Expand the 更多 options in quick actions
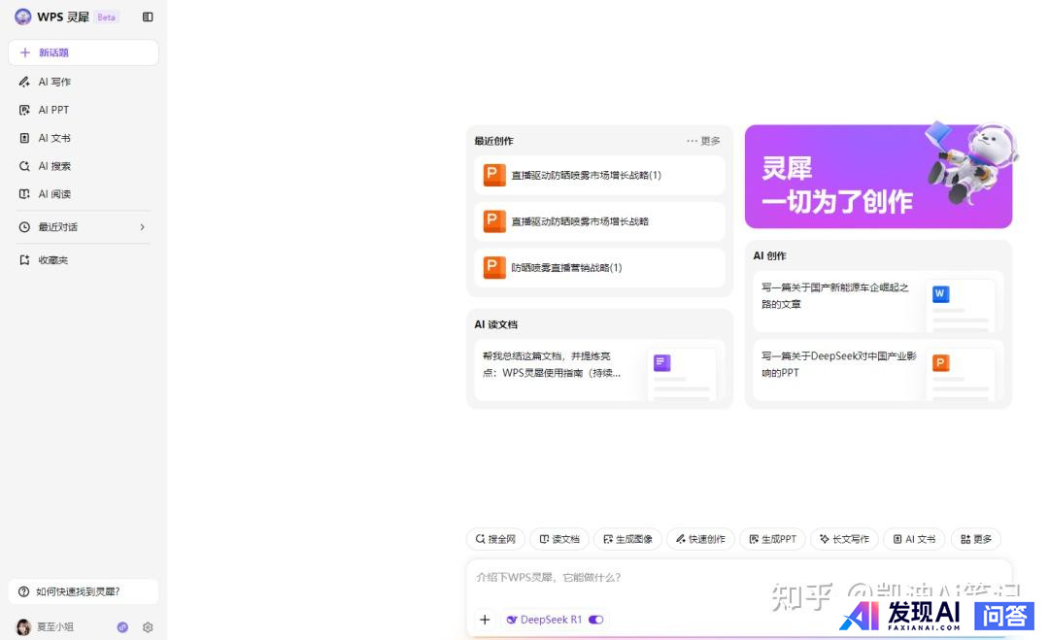This screenshot has width=1049, height=640. (975, 539)
